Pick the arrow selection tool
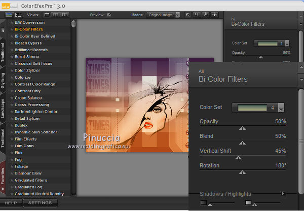This screenshot has height=211, width=304. coord(188,15)
